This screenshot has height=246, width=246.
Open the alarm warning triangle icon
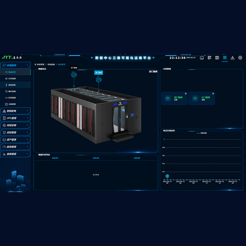[232, 58]
